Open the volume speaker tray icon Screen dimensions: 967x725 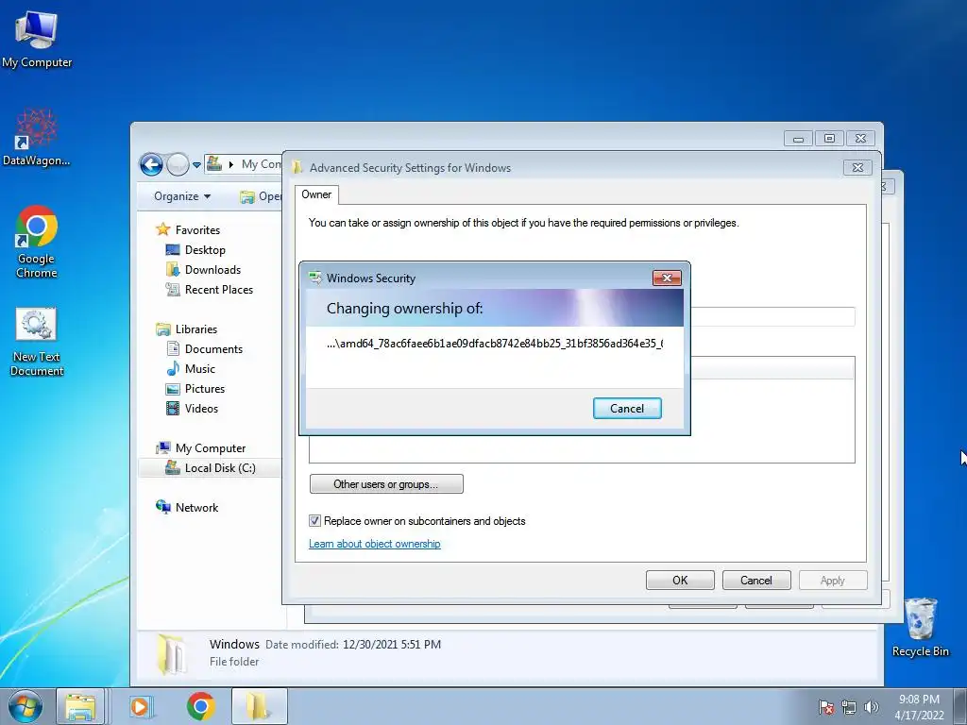[x=872, y=707]
